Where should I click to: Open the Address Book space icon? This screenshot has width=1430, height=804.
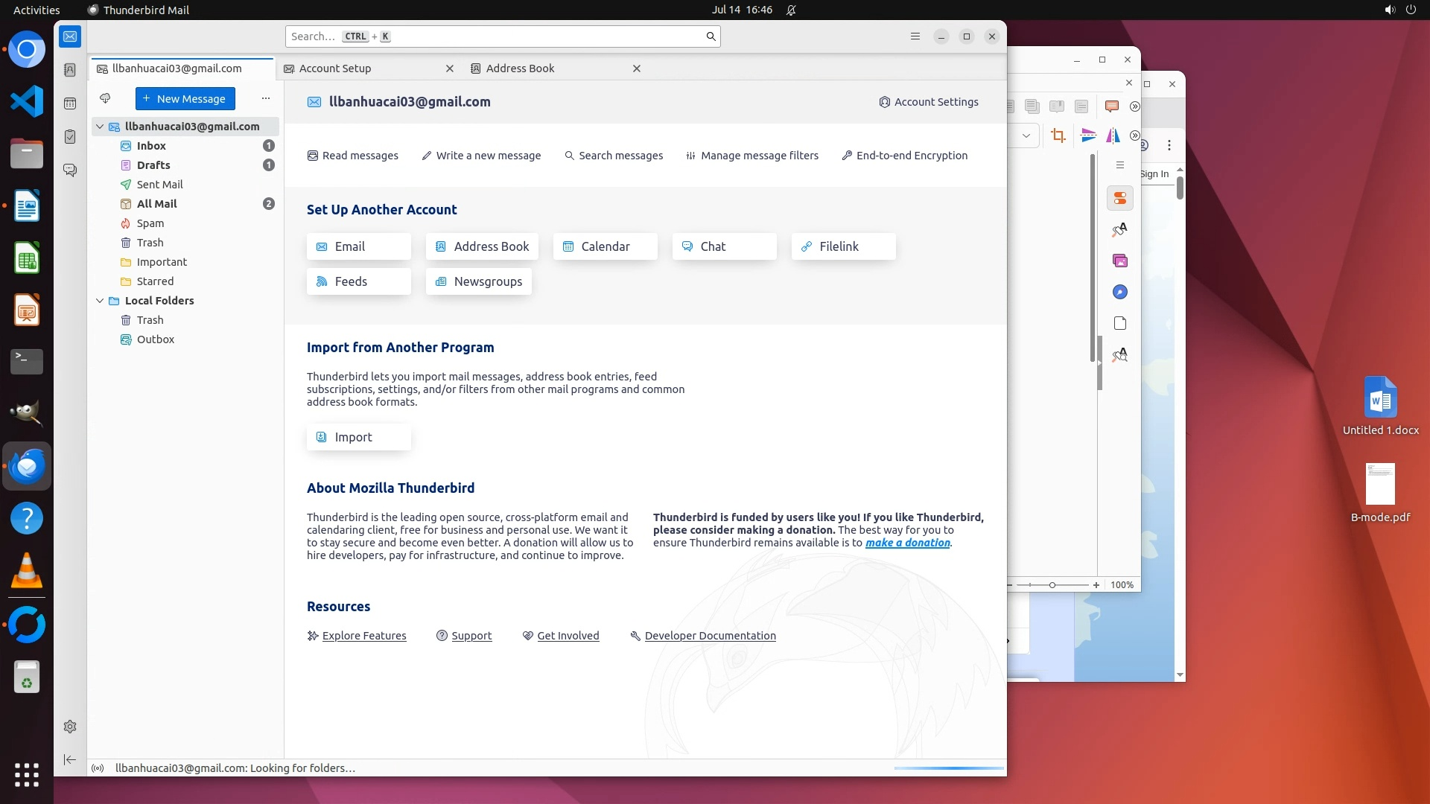[70, 70]
